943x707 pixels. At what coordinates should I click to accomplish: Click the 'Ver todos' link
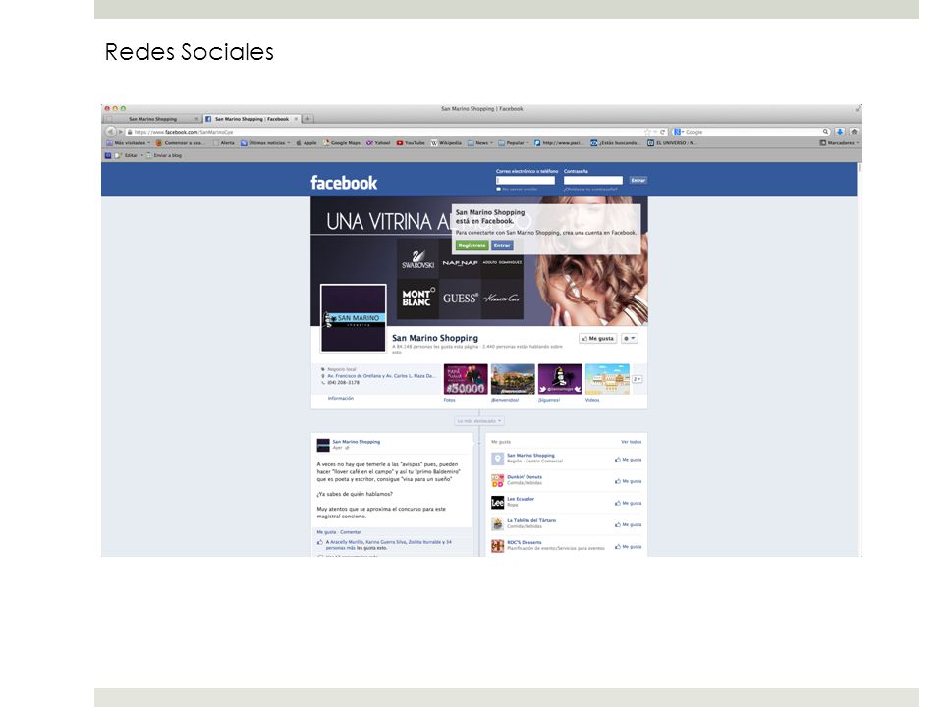pos(631,442)
